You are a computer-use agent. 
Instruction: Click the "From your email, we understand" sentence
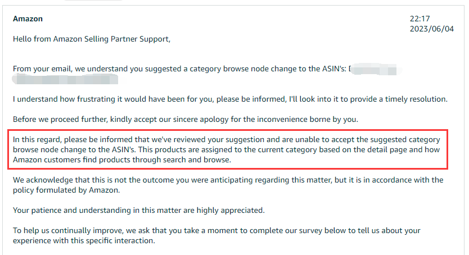pyautogui.click(x=179, y=69)
